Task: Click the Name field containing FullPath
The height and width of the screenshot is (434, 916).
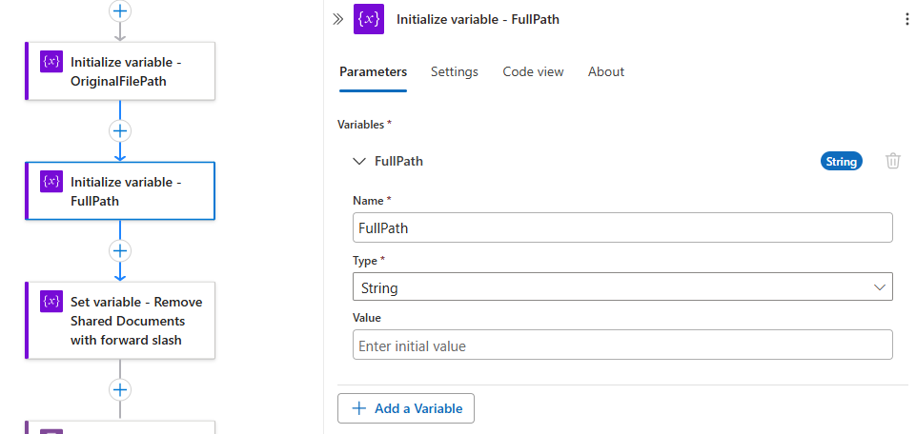Action: pyautogui.click(x=621, y=227)
